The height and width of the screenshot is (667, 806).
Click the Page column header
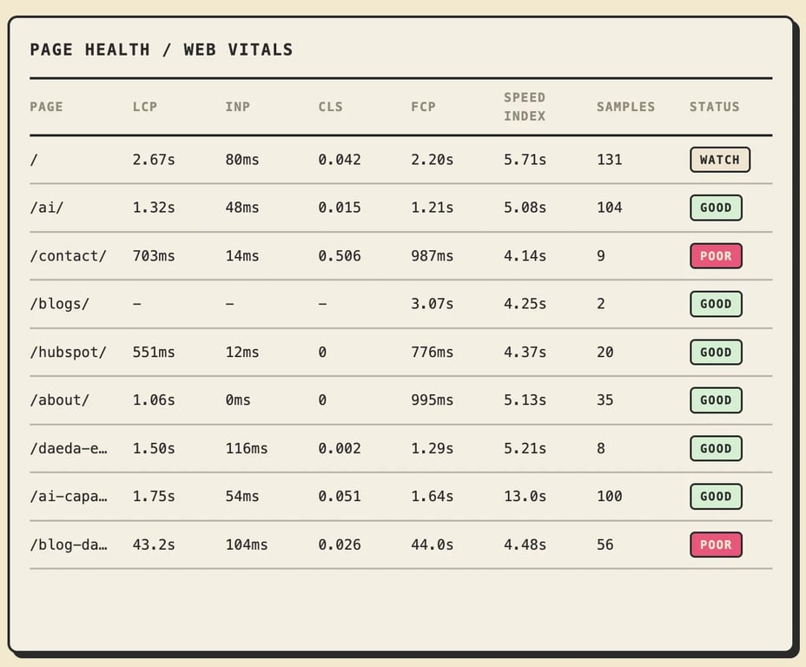point(46,107)
